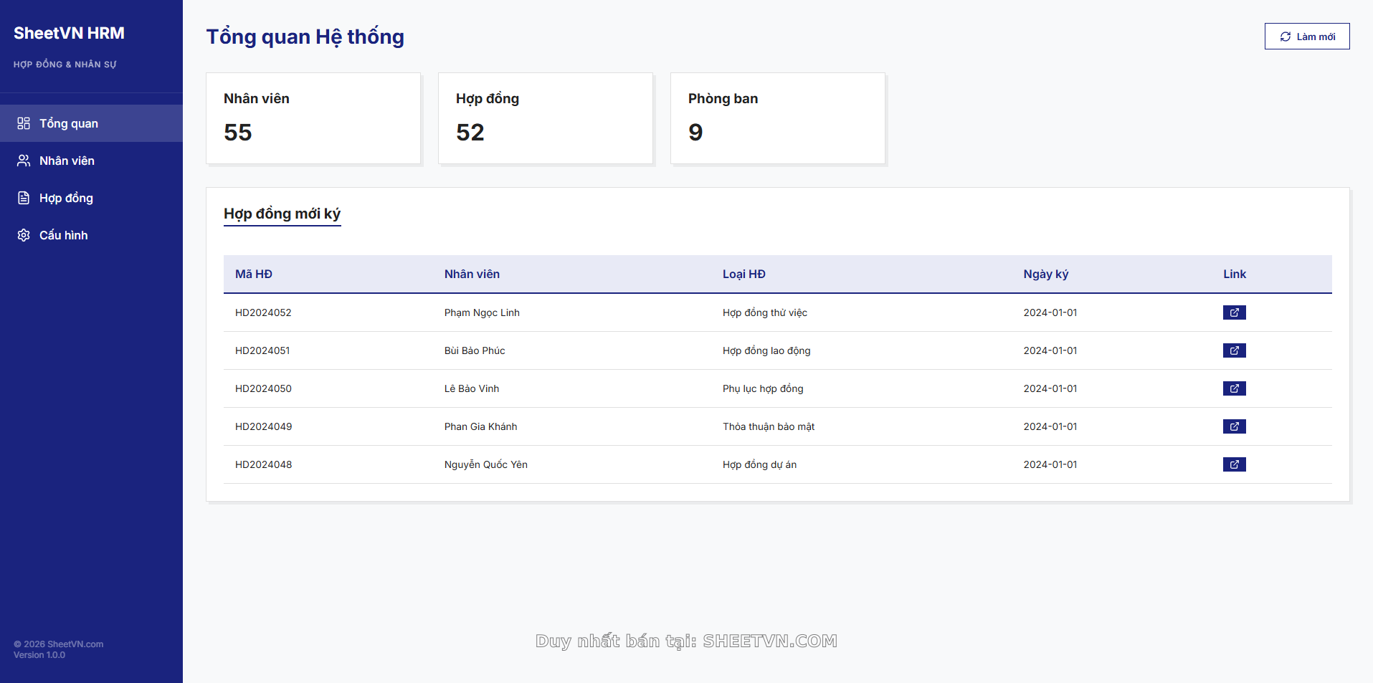
Task: Select Cấu hình sidebar menu item
Action: click(x=64, y=235)
